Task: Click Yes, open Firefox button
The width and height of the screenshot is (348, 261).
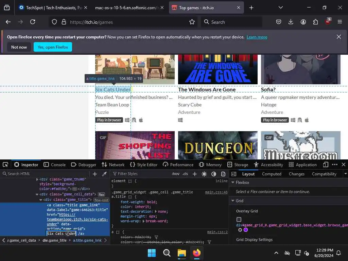Action: [x=53, y=47]
